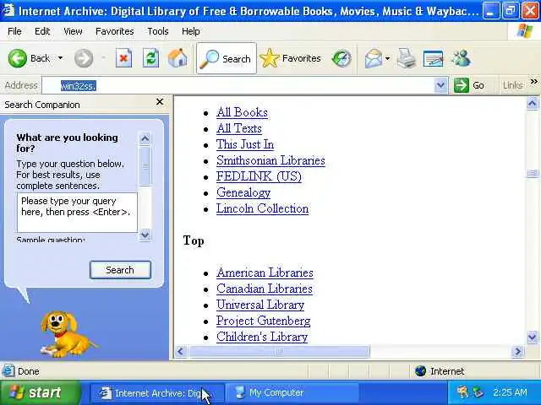Open the All Texts link
Viewport: 541px width, 405px height.
(239, 128)
